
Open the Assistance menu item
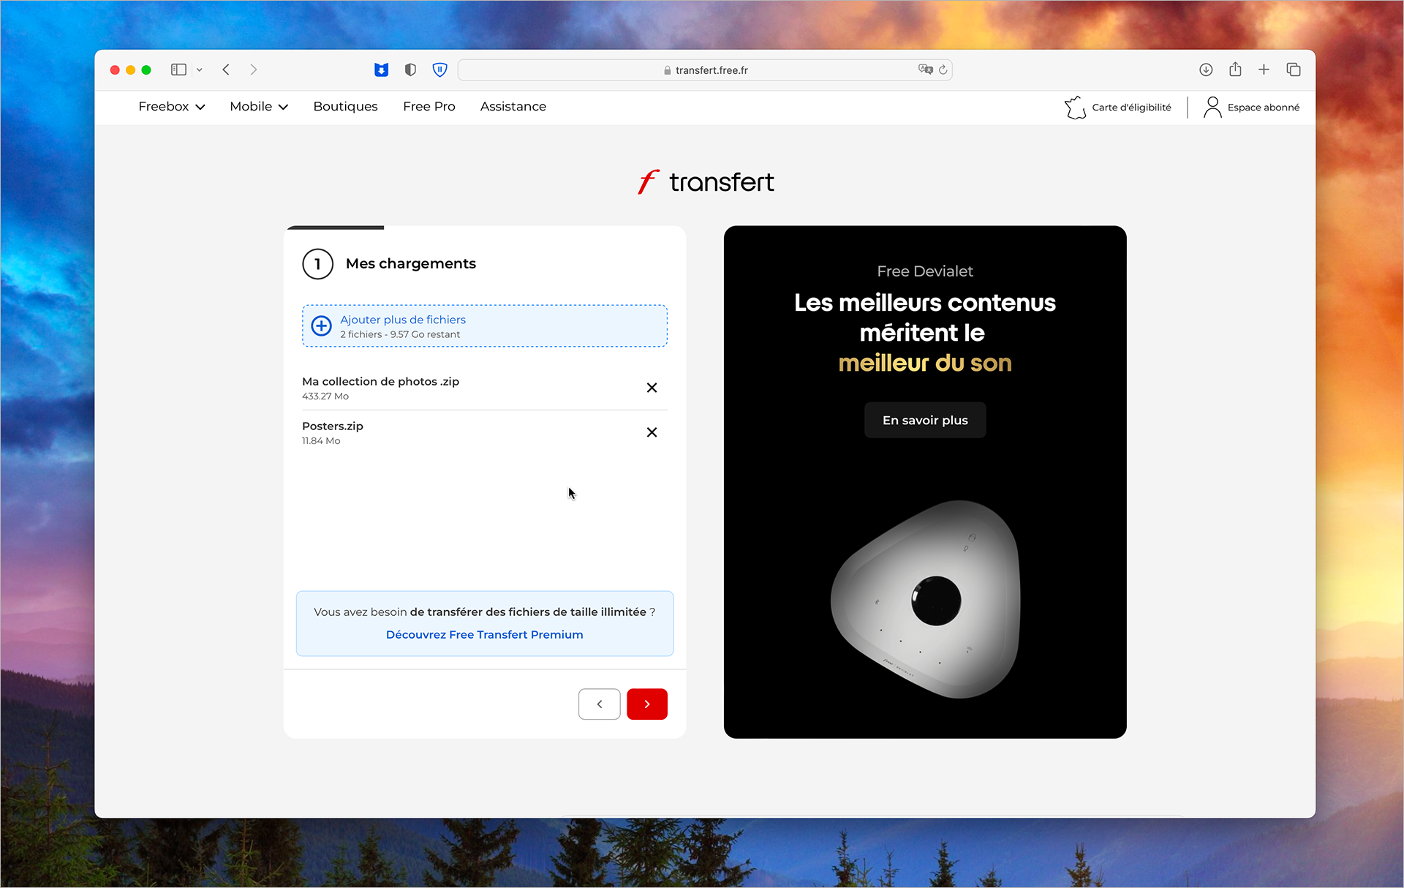(x=513, y=107)
